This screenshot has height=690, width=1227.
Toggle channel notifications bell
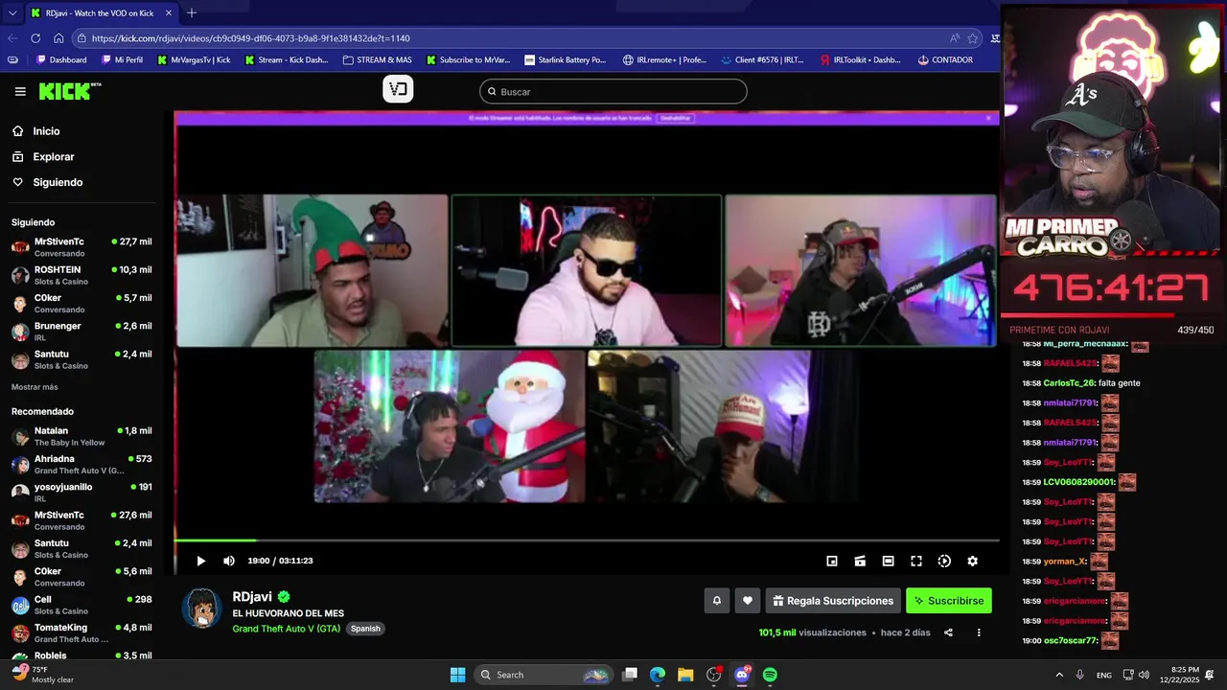pyautogui.click(x=716, y=601)
